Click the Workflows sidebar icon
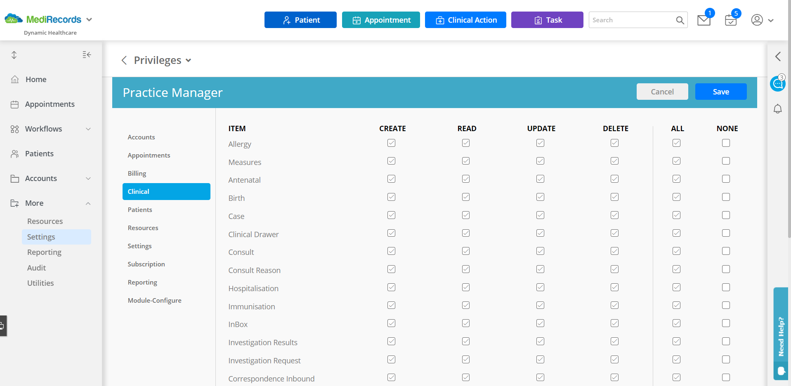This screenshot has height=386, width=791. tap(15, 129)
